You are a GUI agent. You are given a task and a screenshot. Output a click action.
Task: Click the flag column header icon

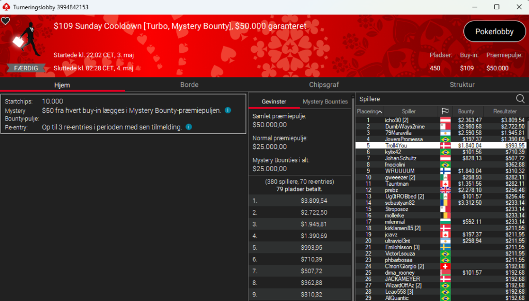click(x=445, y=111)
